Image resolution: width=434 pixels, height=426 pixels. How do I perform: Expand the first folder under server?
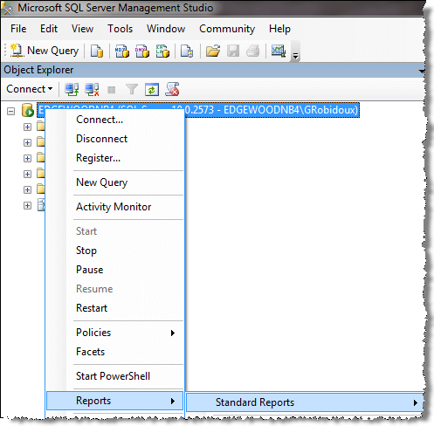(x=27, y=127)
